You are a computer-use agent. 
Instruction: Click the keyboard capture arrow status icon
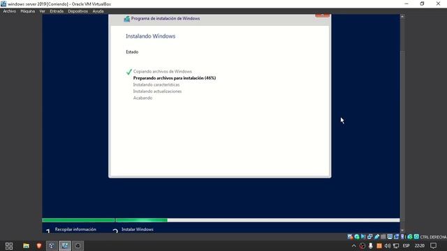click(x=416, y=237)
